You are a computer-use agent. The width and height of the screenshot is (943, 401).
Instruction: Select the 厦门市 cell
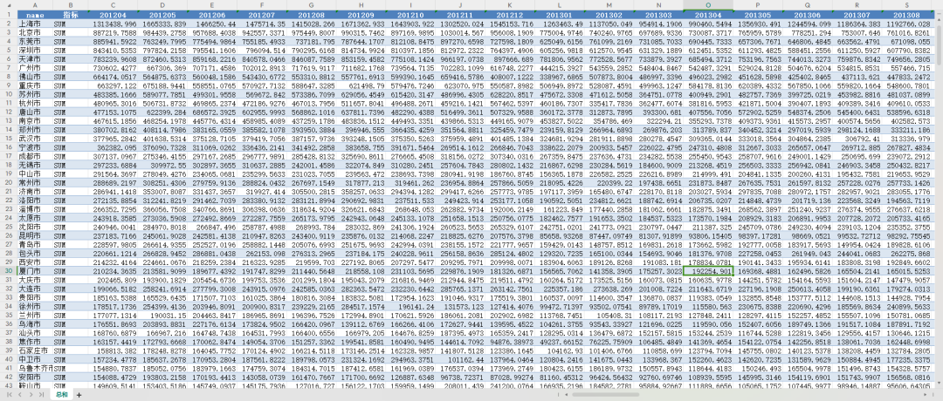(36, 271)
